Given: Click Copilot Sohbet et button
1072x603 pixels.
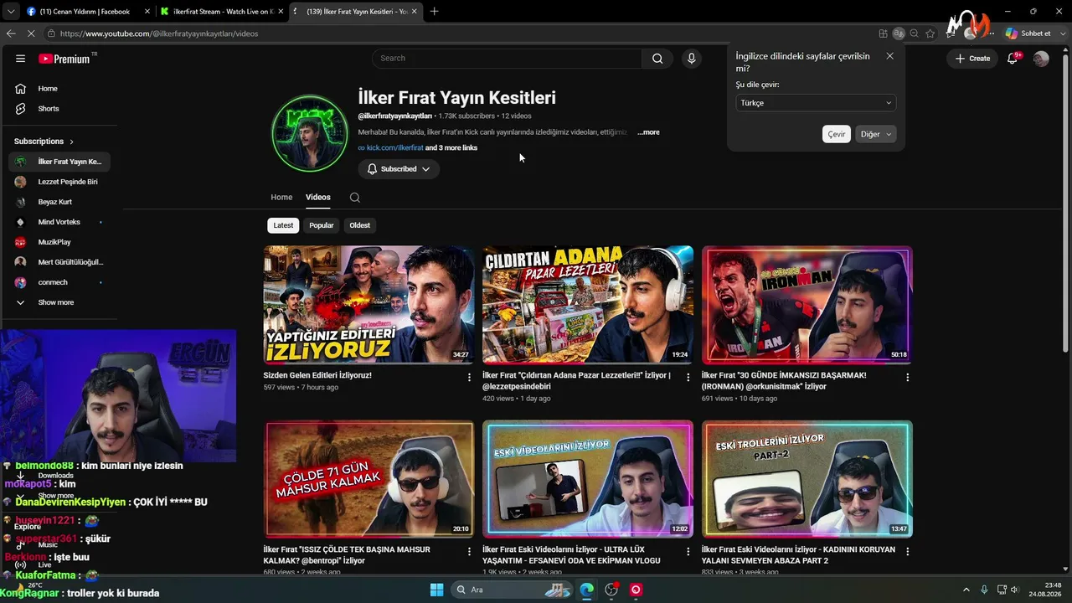Looking at the screenshot, I should [1029, 33].
